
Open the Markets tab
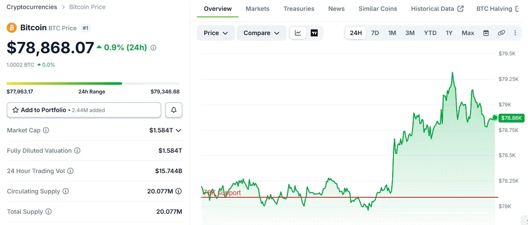click(258, 9)
